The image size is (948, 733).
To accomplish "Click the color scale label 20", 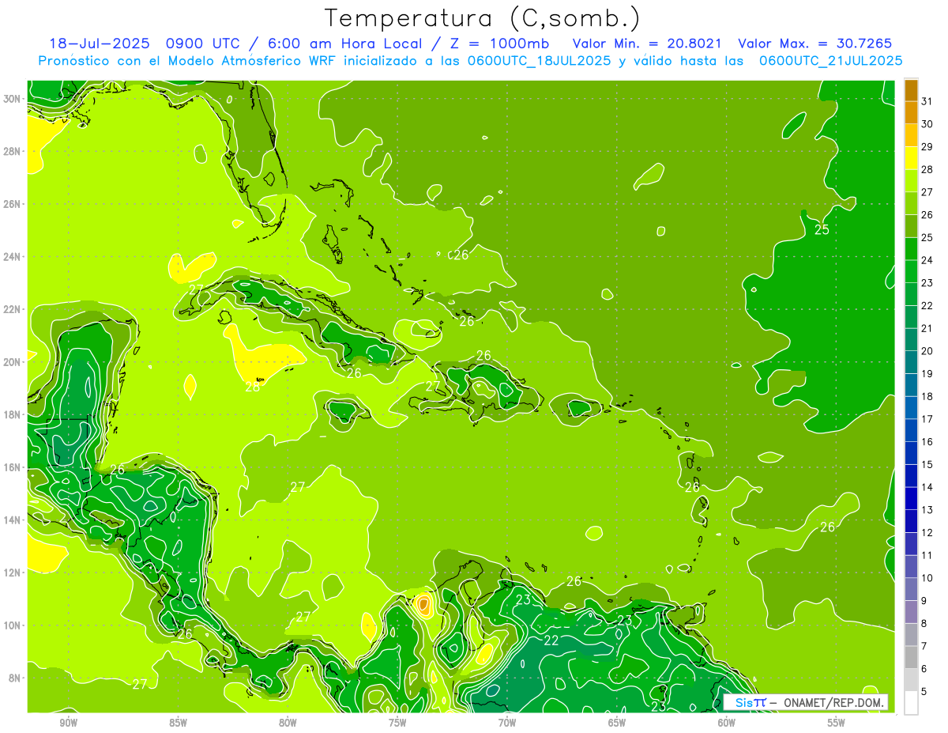I will (927, 351).
